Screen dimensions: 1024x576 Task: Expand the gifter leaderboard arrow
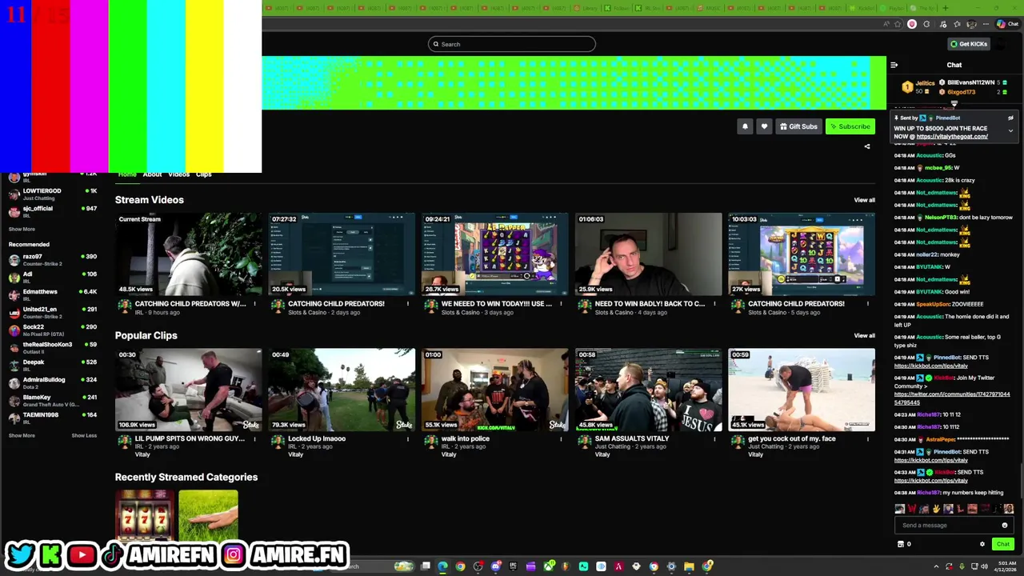pyautogui.click(x=954, y=103)
